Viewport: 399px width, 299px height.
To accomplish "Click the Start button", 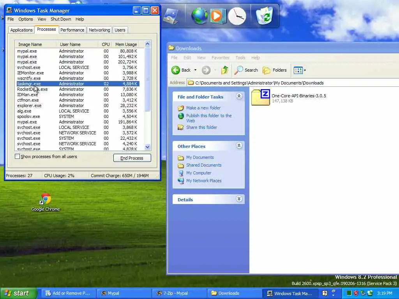I will click(x=19, y=293).
